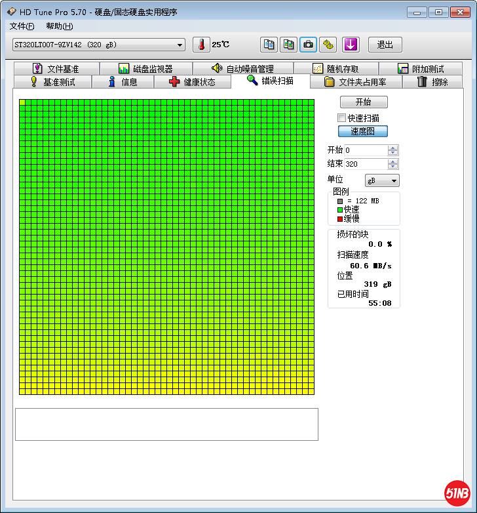Viewport: 477px width, 513px height.
Task: Click the copy screenshot to clipboard icon
Action: [x=288, y=45]
